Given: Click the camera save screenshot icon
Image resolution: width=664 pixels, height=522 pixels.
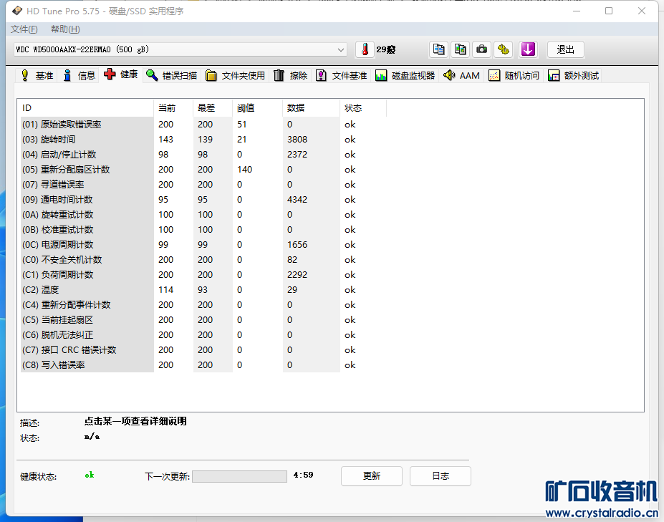Looking at the screenshot, I should point(481,49).
